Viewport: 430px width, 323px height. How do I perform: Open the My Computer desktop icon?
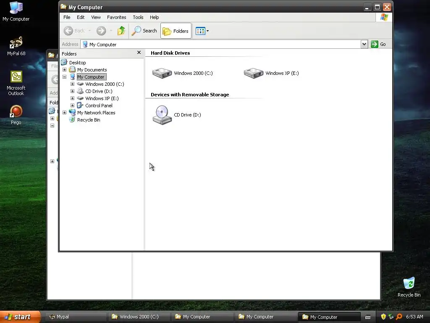pyautogui.click(x=16, y=11)
